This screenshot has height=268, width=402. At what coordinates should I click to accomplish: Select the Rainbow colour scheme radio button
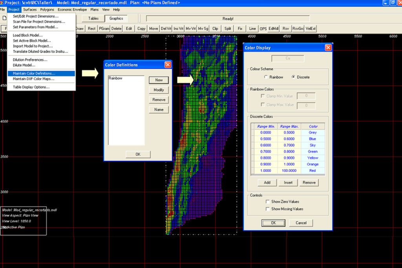(266, 77)
